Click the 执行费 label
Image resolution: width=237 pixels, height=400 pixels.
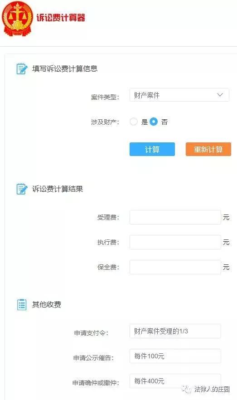point(108,242)
